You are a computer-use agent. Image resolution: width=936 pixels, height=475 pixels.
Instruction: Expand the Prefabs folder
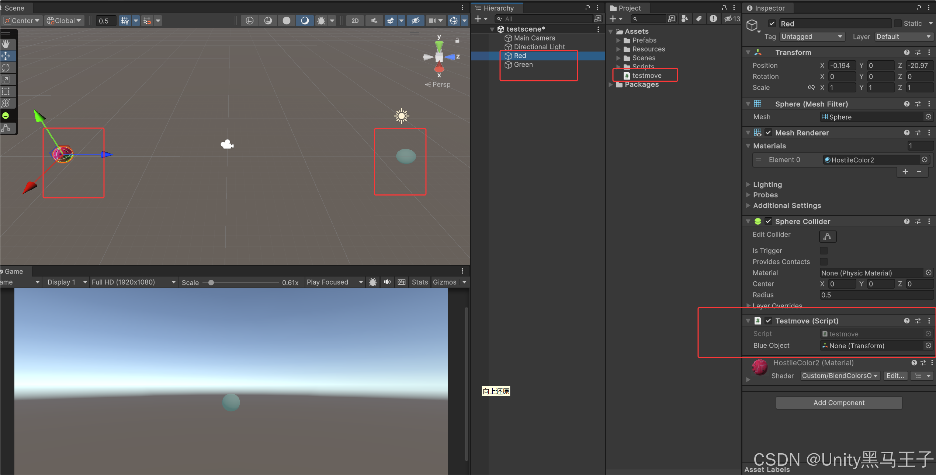[x=618, y=40]
